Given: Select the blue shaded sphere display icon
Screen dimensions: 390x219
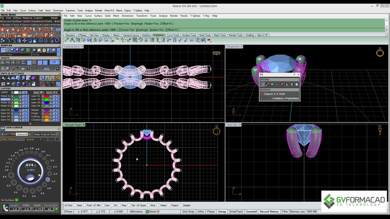Looking at the screenshot, I should coord(12,50).
